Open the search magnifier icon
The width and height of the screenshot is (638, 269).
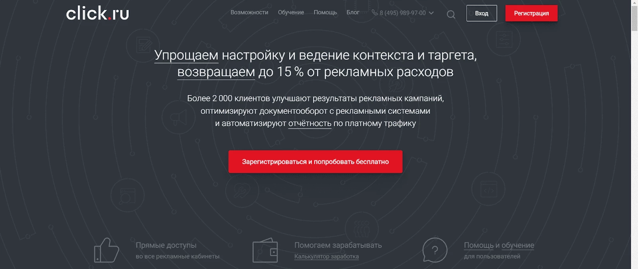tap(451, 15)
